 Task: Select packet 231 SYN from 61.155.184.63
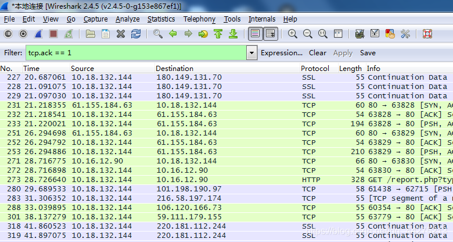tap(227, 105)
